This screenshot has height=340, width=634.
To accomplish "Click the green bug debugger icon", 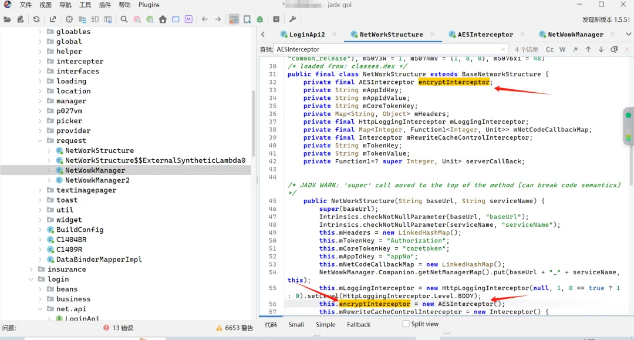I will (x=260, y=19).
